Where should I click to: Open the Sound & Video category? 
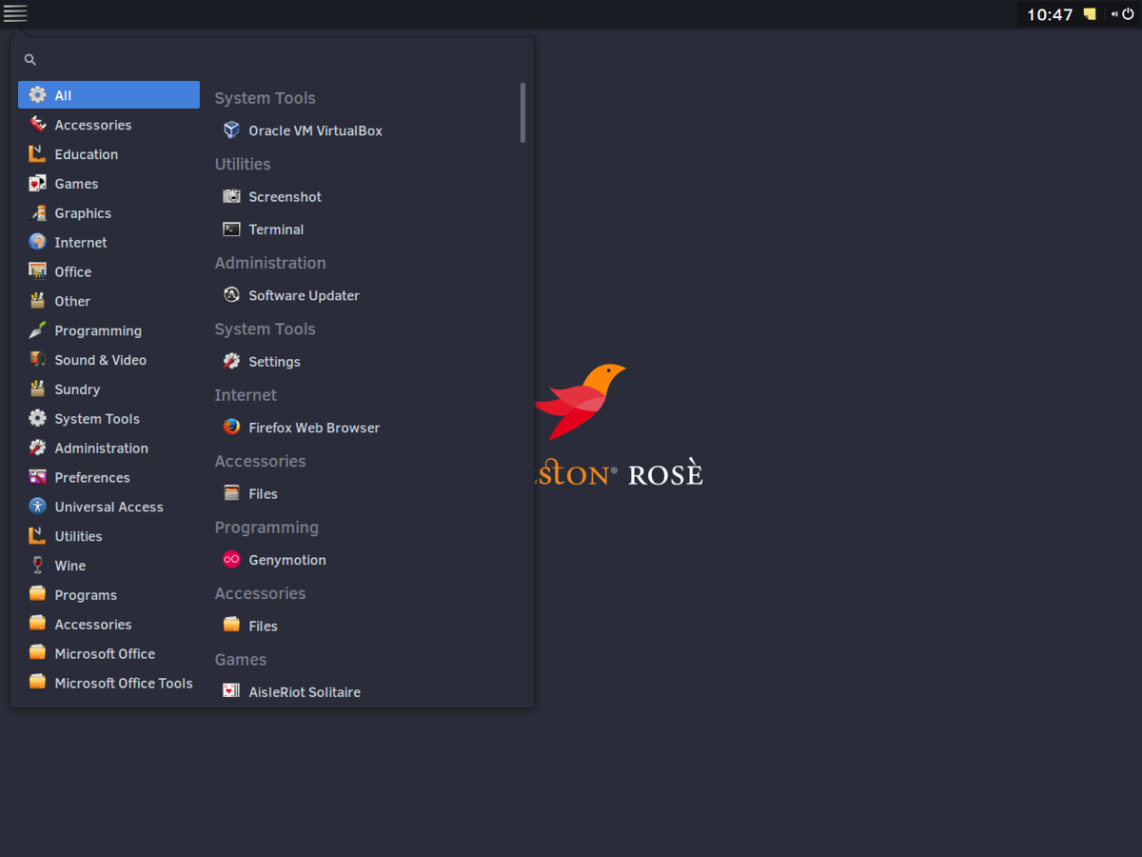[108, 360]
